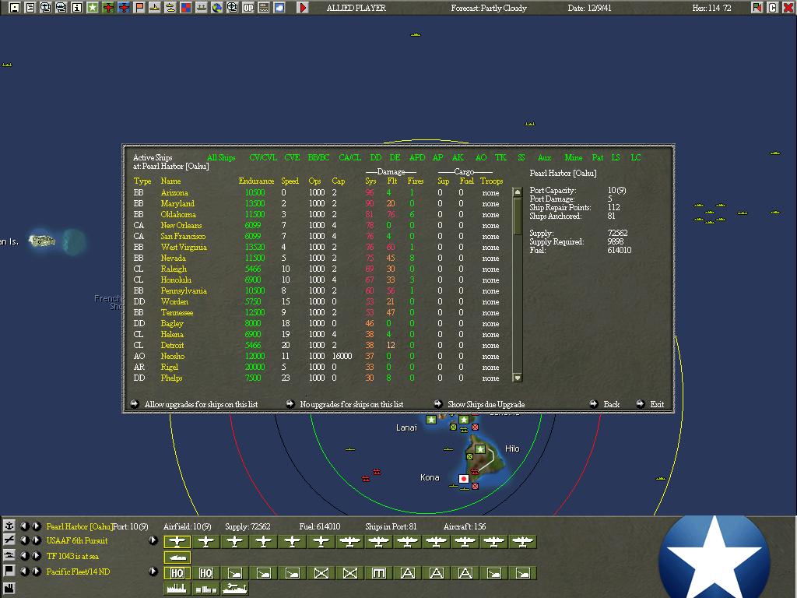Filter ship list by BB/BC
This screenshot has width=797, height=598.
[x=318, y=158]
